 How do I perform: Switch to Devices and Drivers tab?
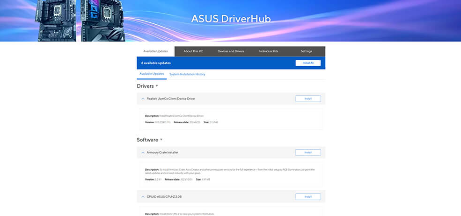pyautogui.click(x=231, y=51)
